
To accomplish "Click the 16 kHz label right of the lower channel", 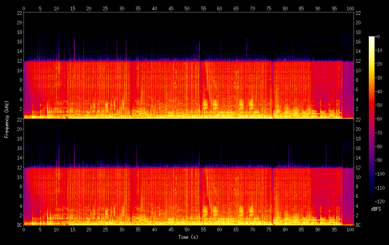I will pos(358,148).
